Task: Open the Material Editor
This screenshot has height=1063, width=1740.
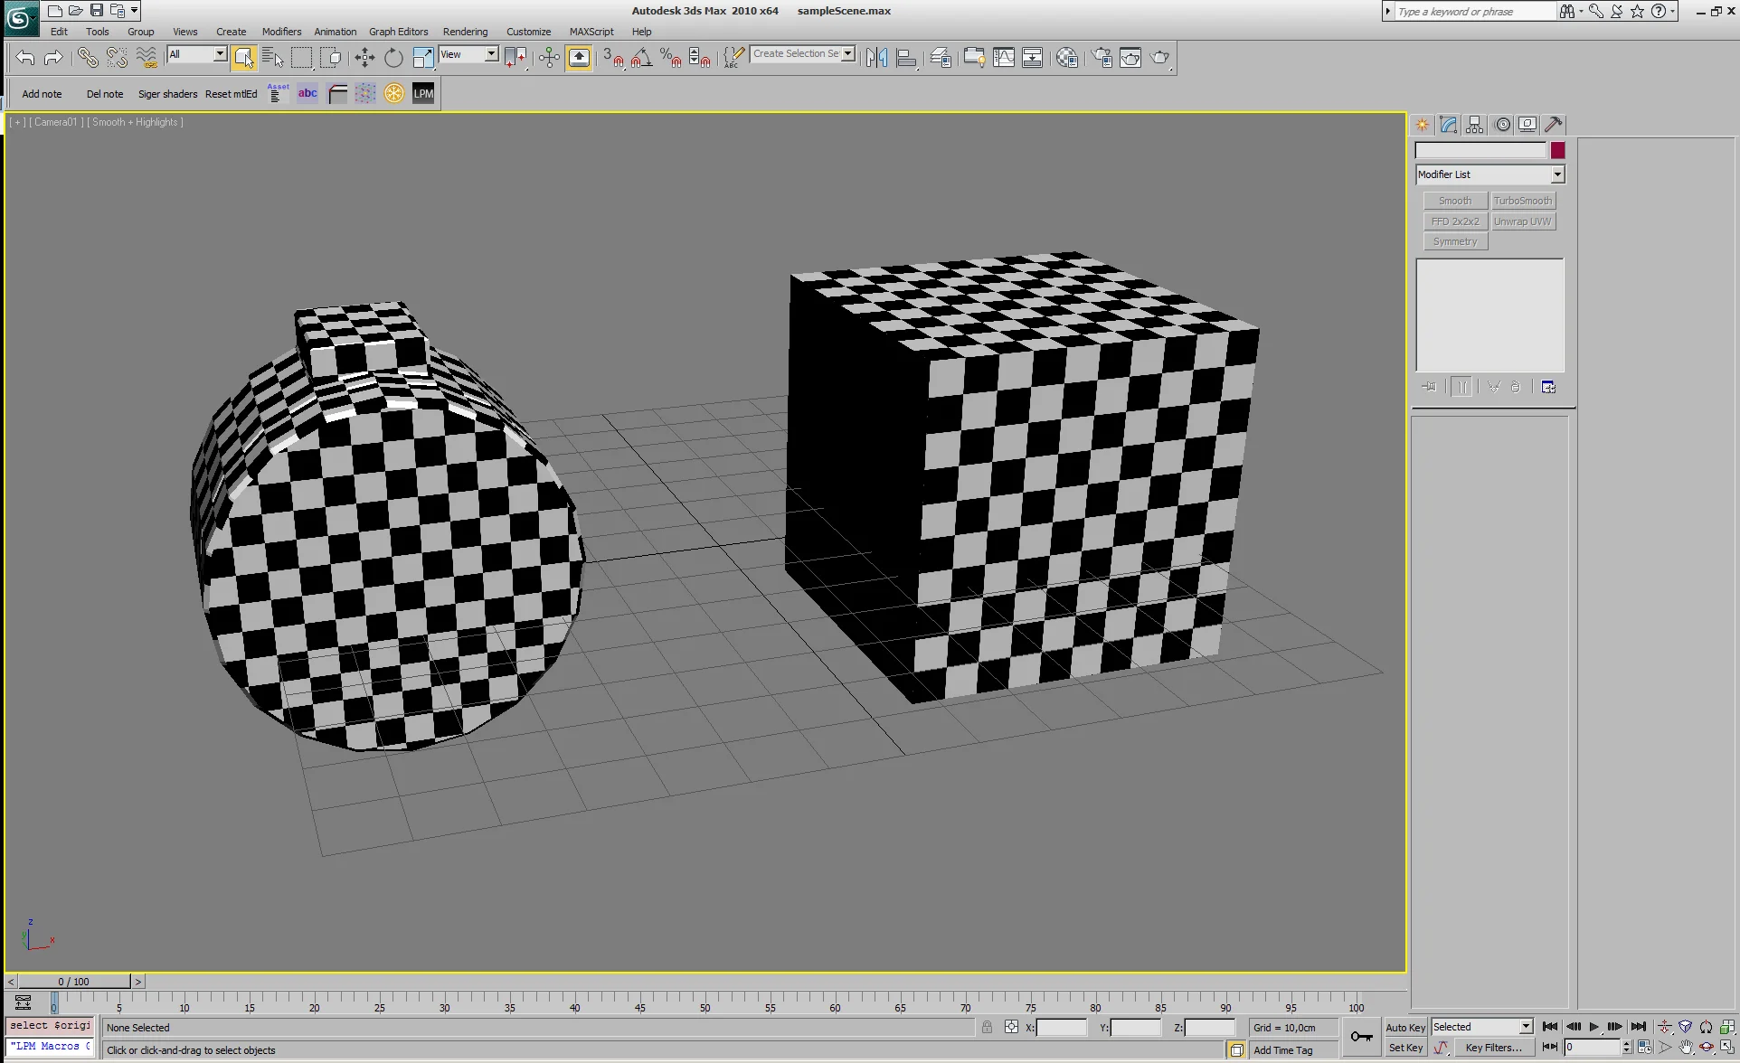Action: 1067,58
